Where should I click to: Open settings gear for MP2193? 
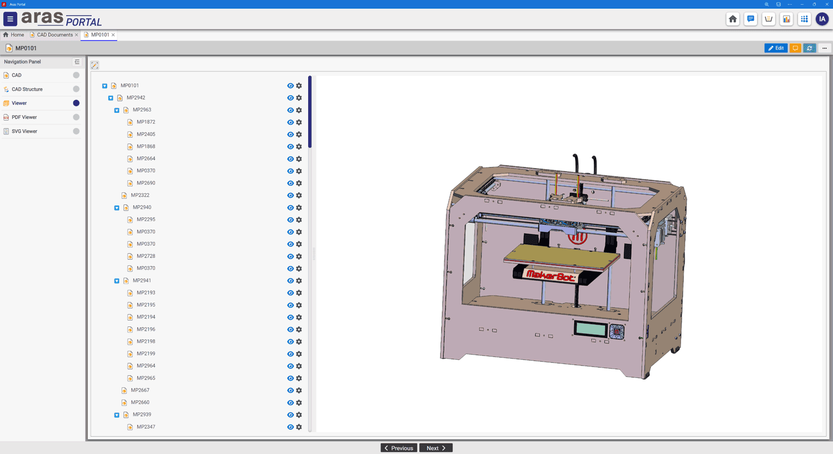pyautogui.click(x=299, y=293)
